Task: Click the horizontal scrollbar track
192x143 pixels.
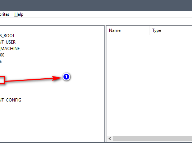Action: coord(152,138)
